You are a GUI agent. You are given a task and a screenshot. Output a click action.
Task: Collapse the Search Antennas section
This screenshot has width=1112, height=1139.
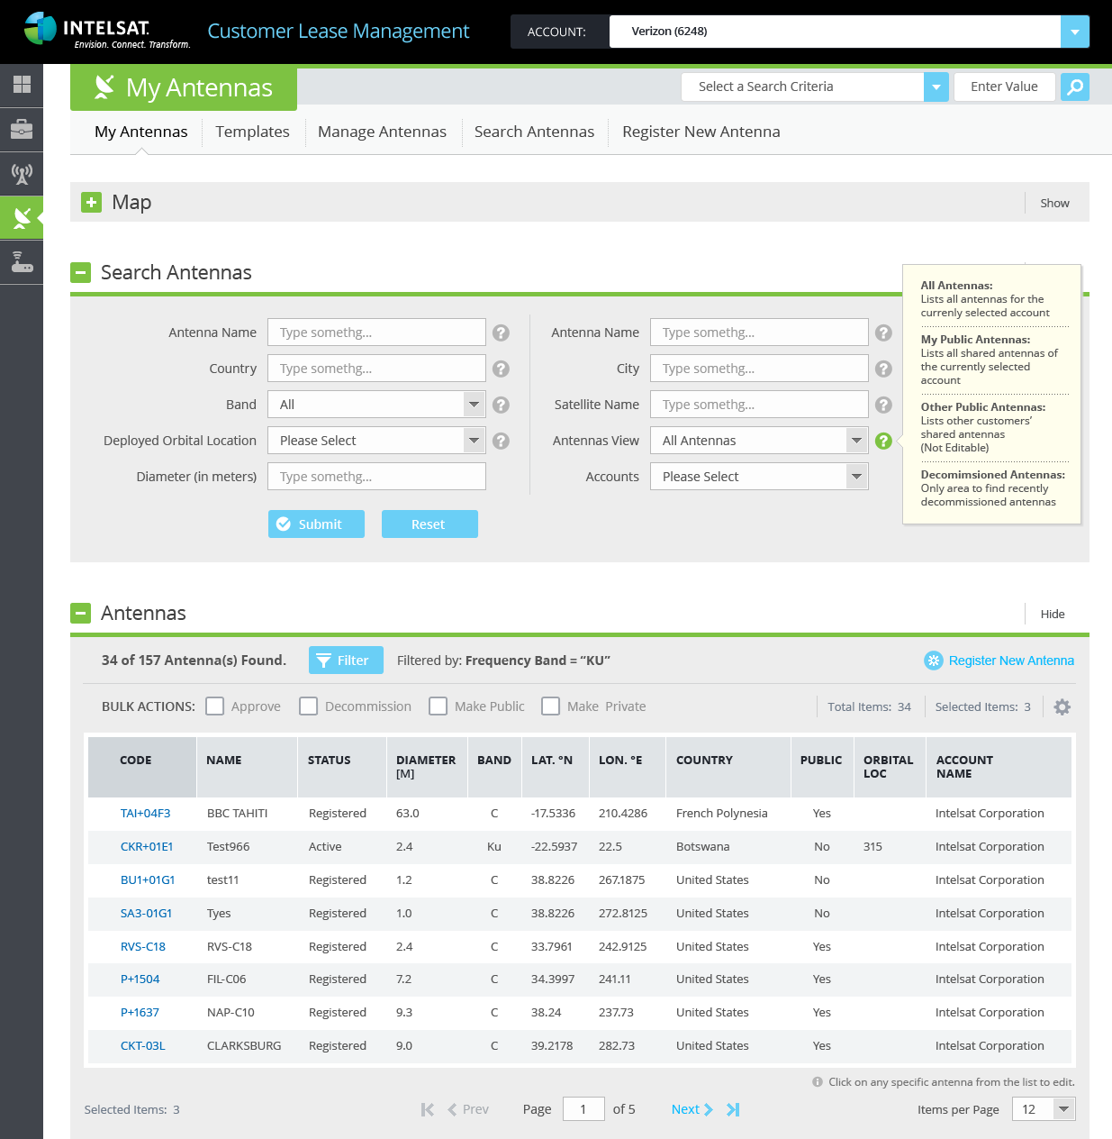coord(81,272)
